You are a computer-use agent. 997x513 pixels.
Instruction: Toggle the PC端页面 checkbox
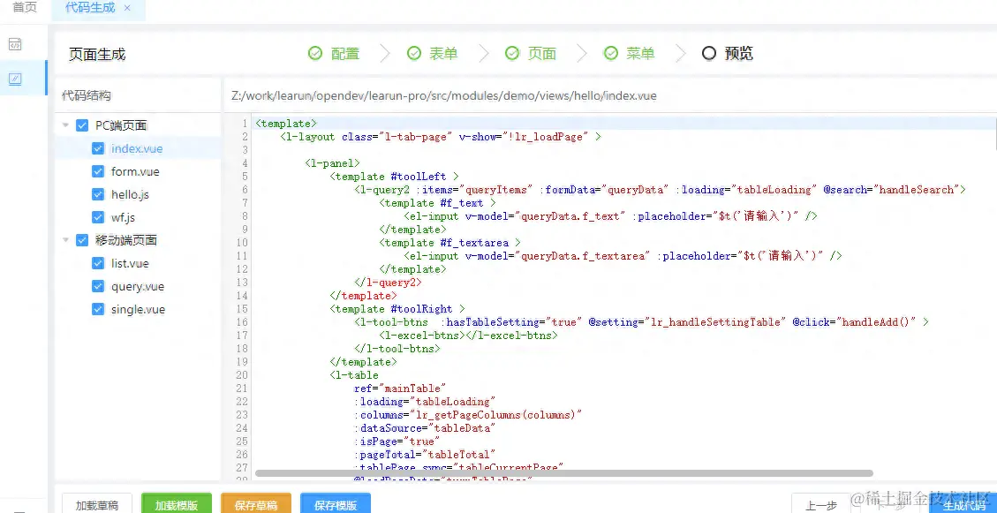[x=82, y=126]
